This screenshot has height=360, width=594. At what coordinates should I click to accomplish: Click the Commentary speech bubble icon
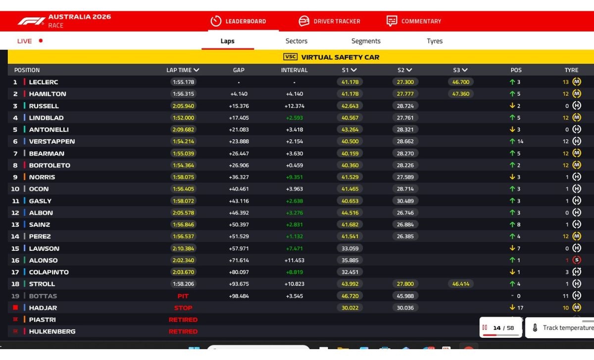(x=392, y=21)
